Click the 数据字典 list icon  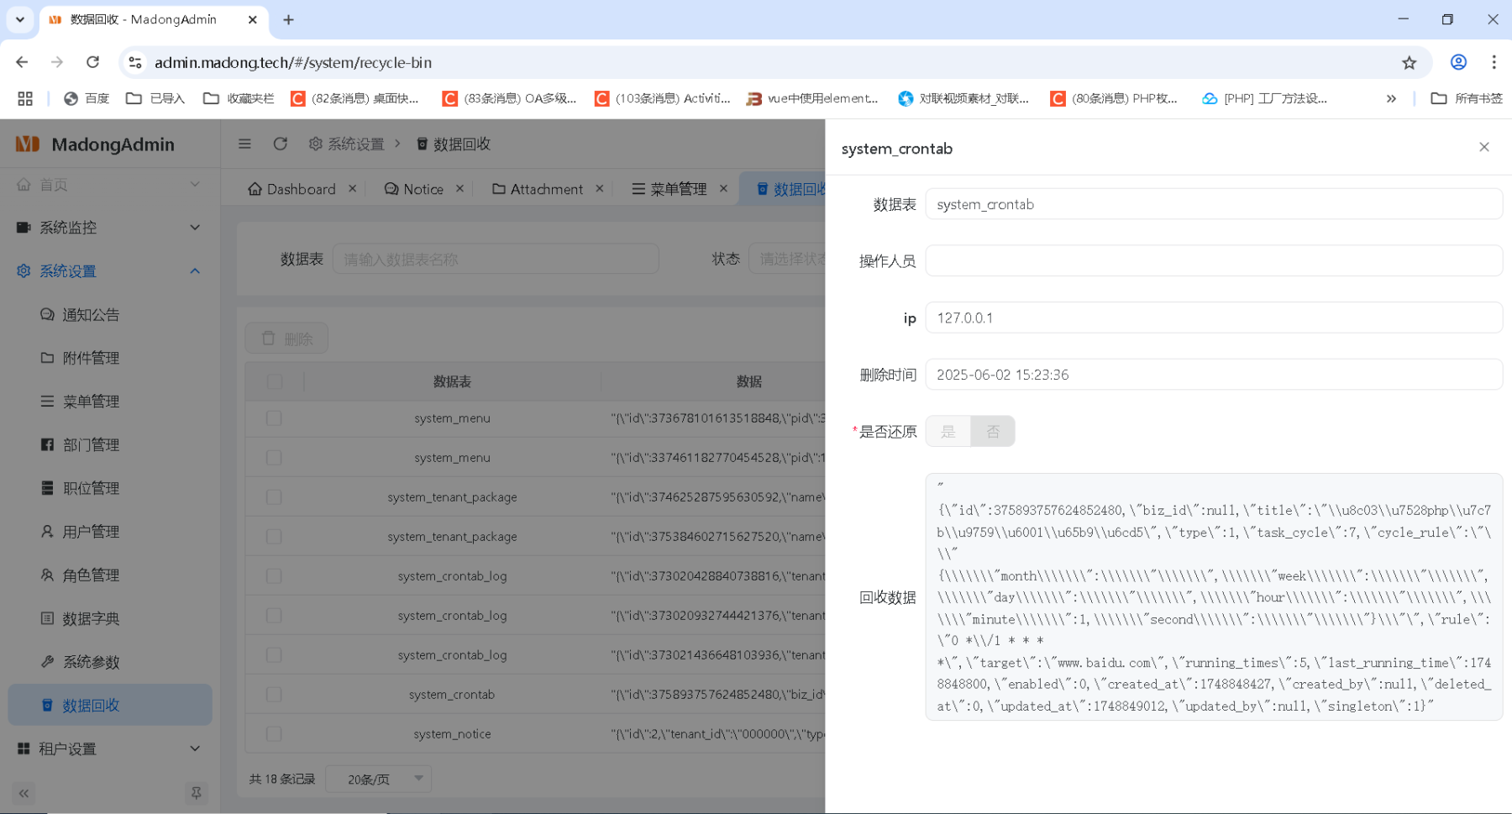[x=47, y=618]
